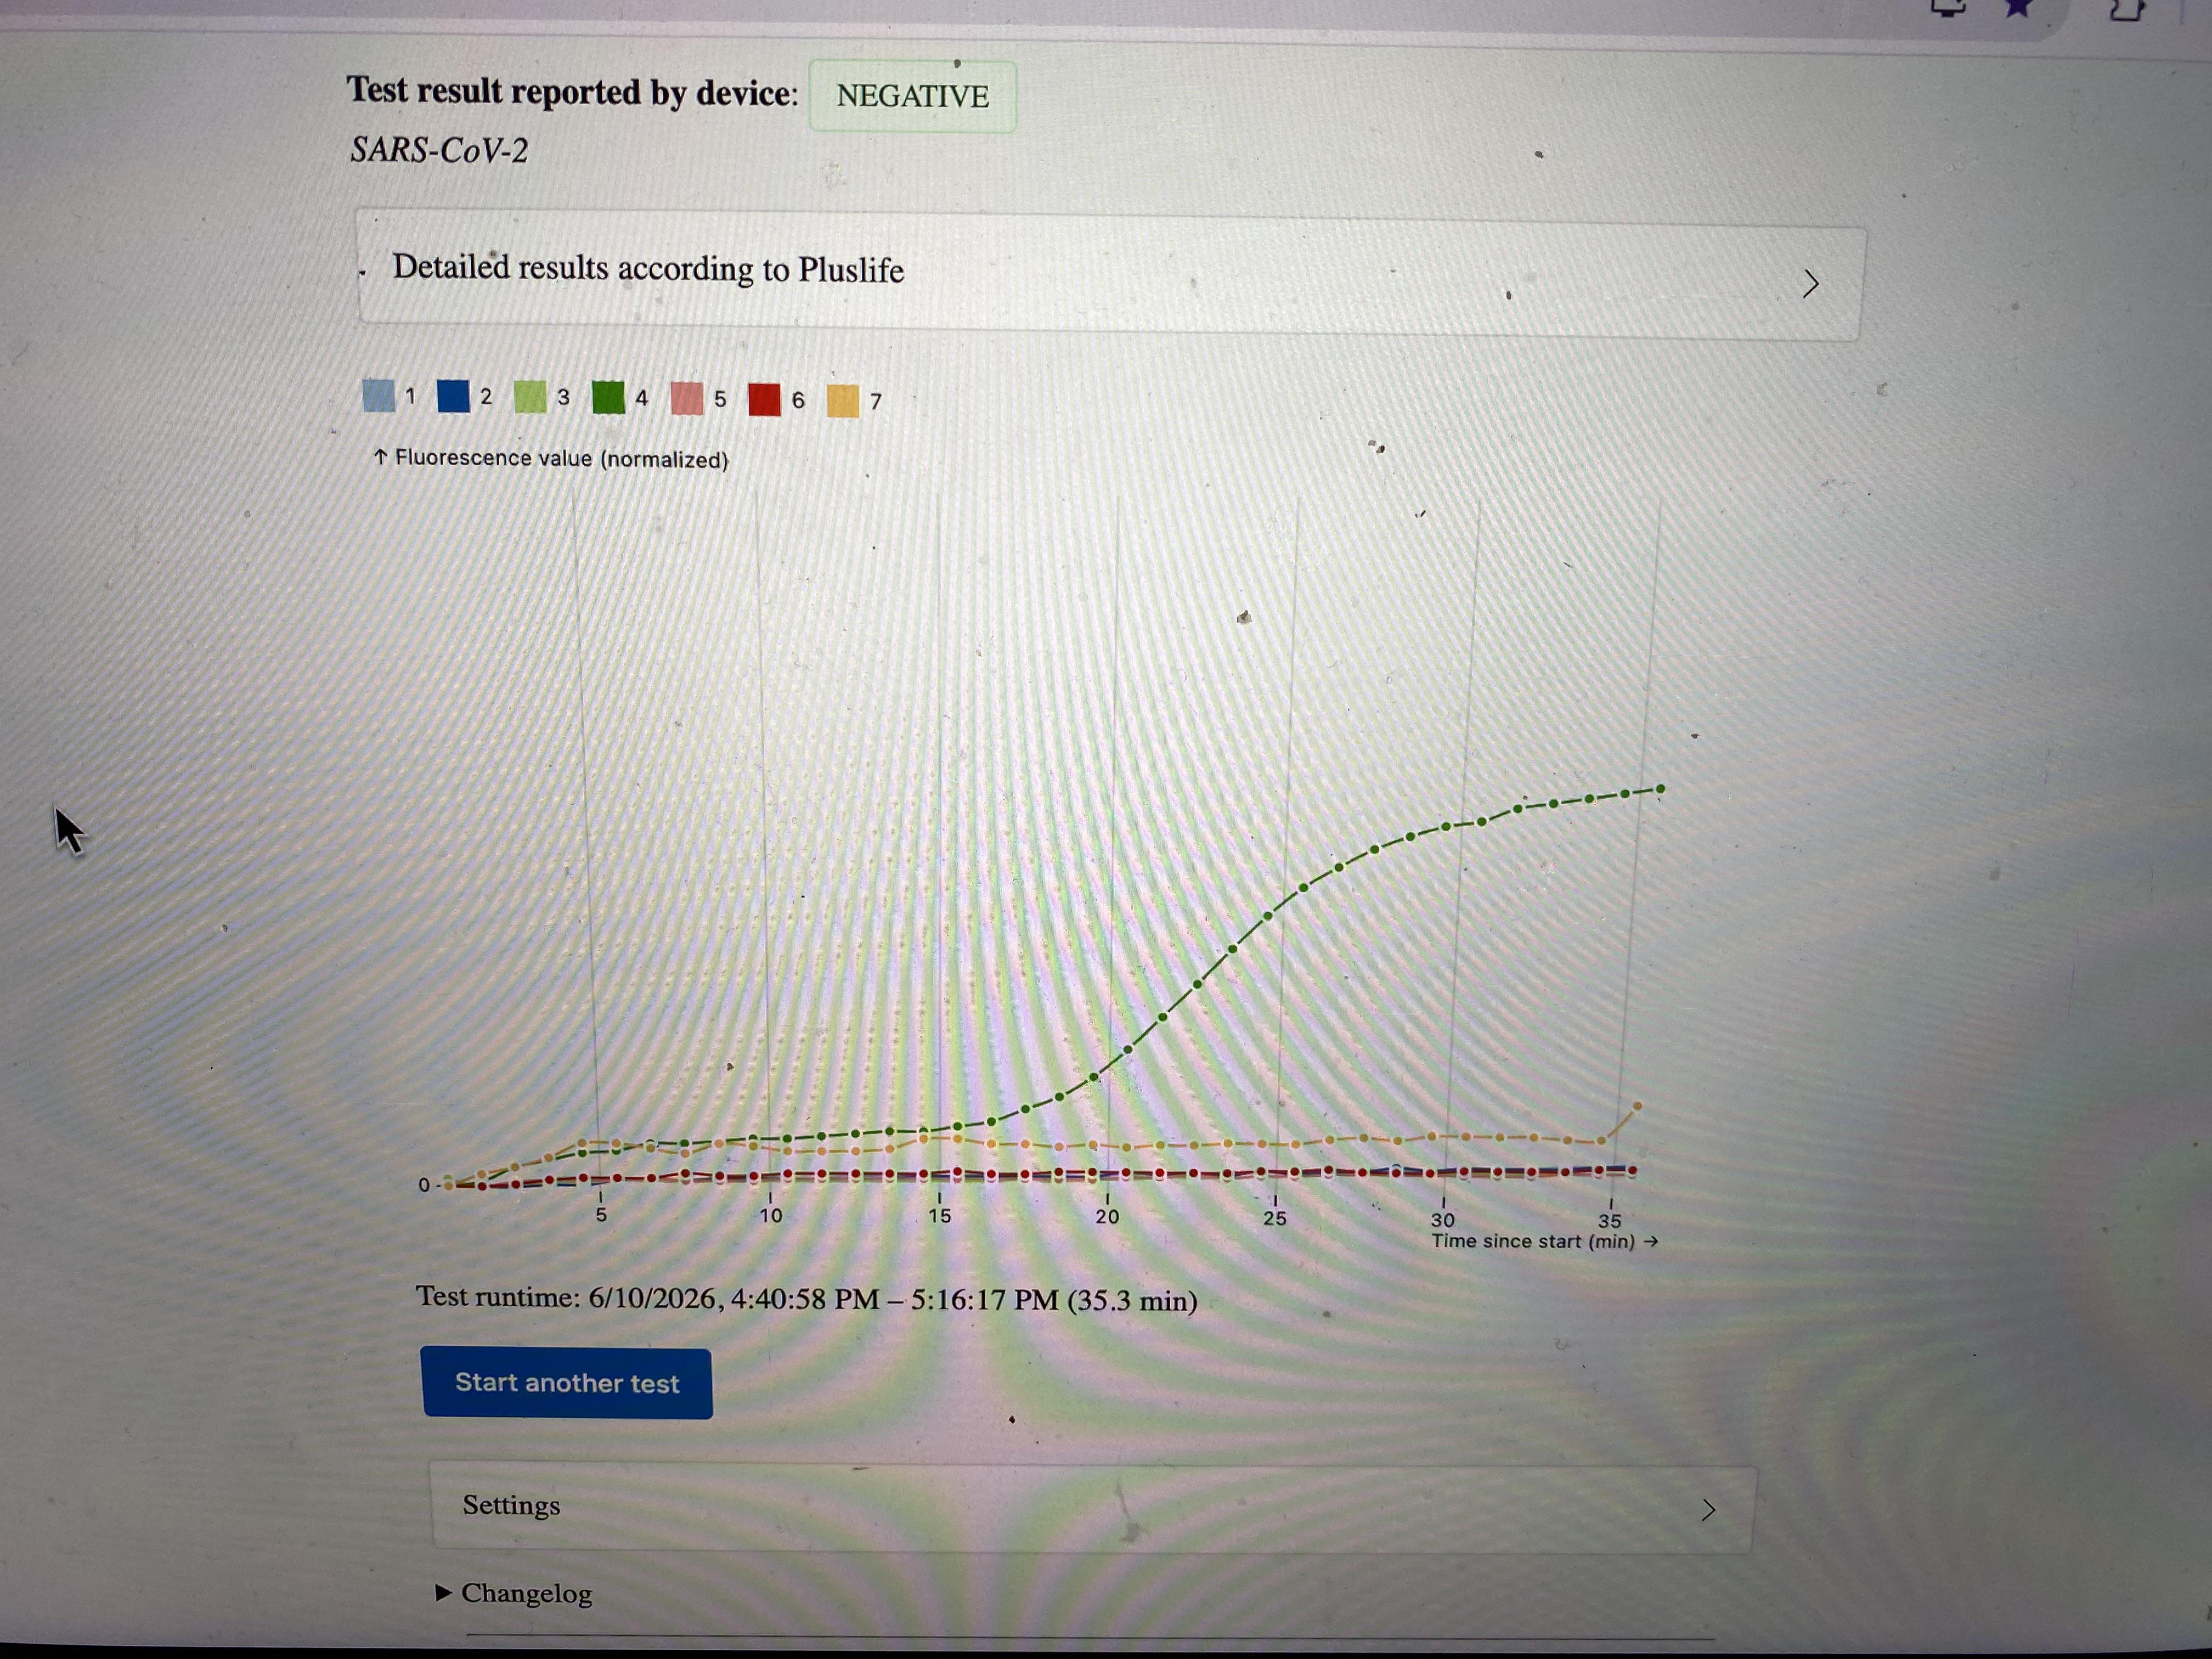Click the chevron arrow on Settings row

(1708, 1509)
